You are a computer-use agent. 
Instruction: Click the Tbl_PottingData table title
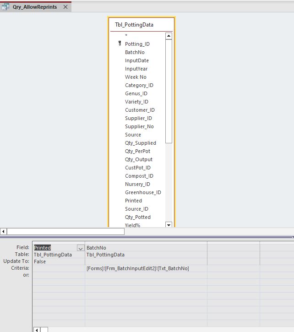(x=134, y=25)
